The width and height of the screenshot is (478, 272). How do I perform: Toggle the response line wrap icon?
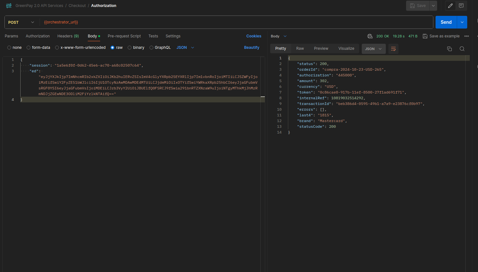point(393,49)
